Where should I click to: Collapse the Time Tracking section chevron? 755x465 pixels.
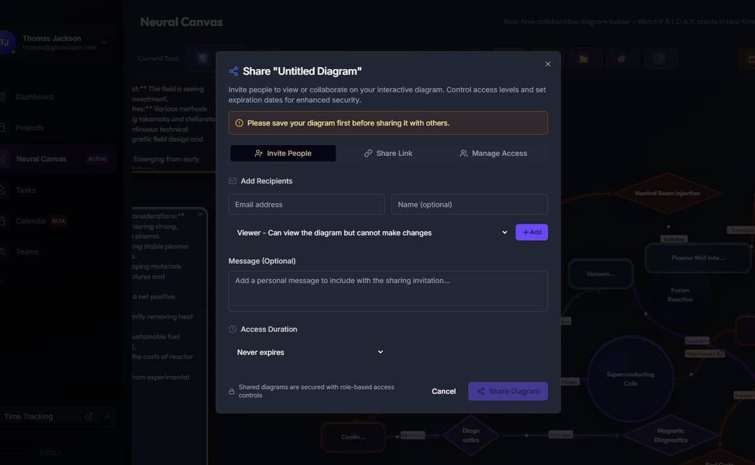point(106,417)
